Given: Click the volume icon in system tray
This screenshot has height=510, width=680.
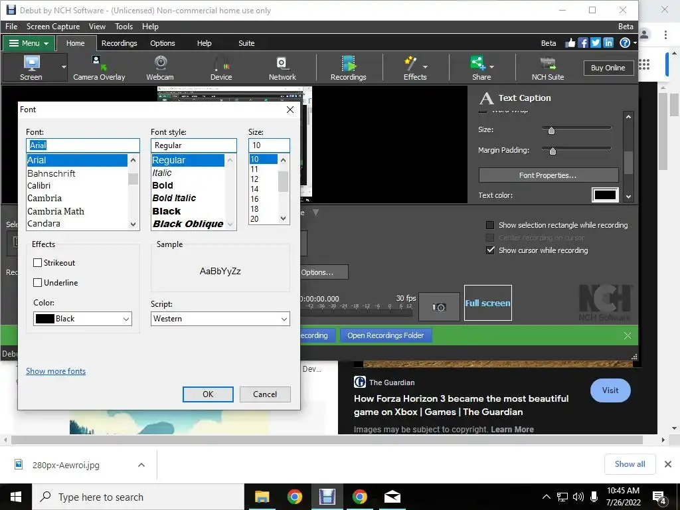Looking at the screenshot, I should pyautogui.click(x=578, y=497).
